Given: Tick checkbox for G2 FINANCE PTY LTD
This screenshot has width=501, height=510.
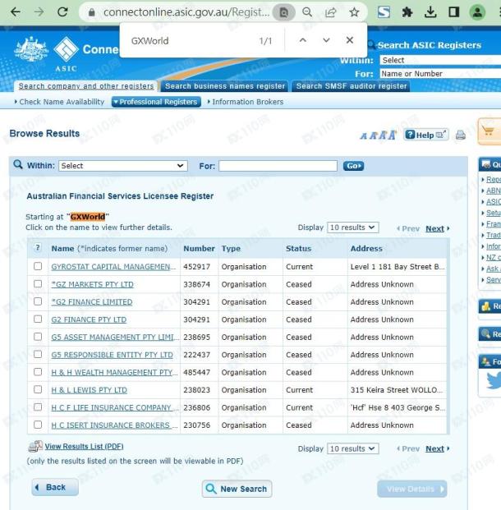Looking at the screenshot, I should click(38, 319).
